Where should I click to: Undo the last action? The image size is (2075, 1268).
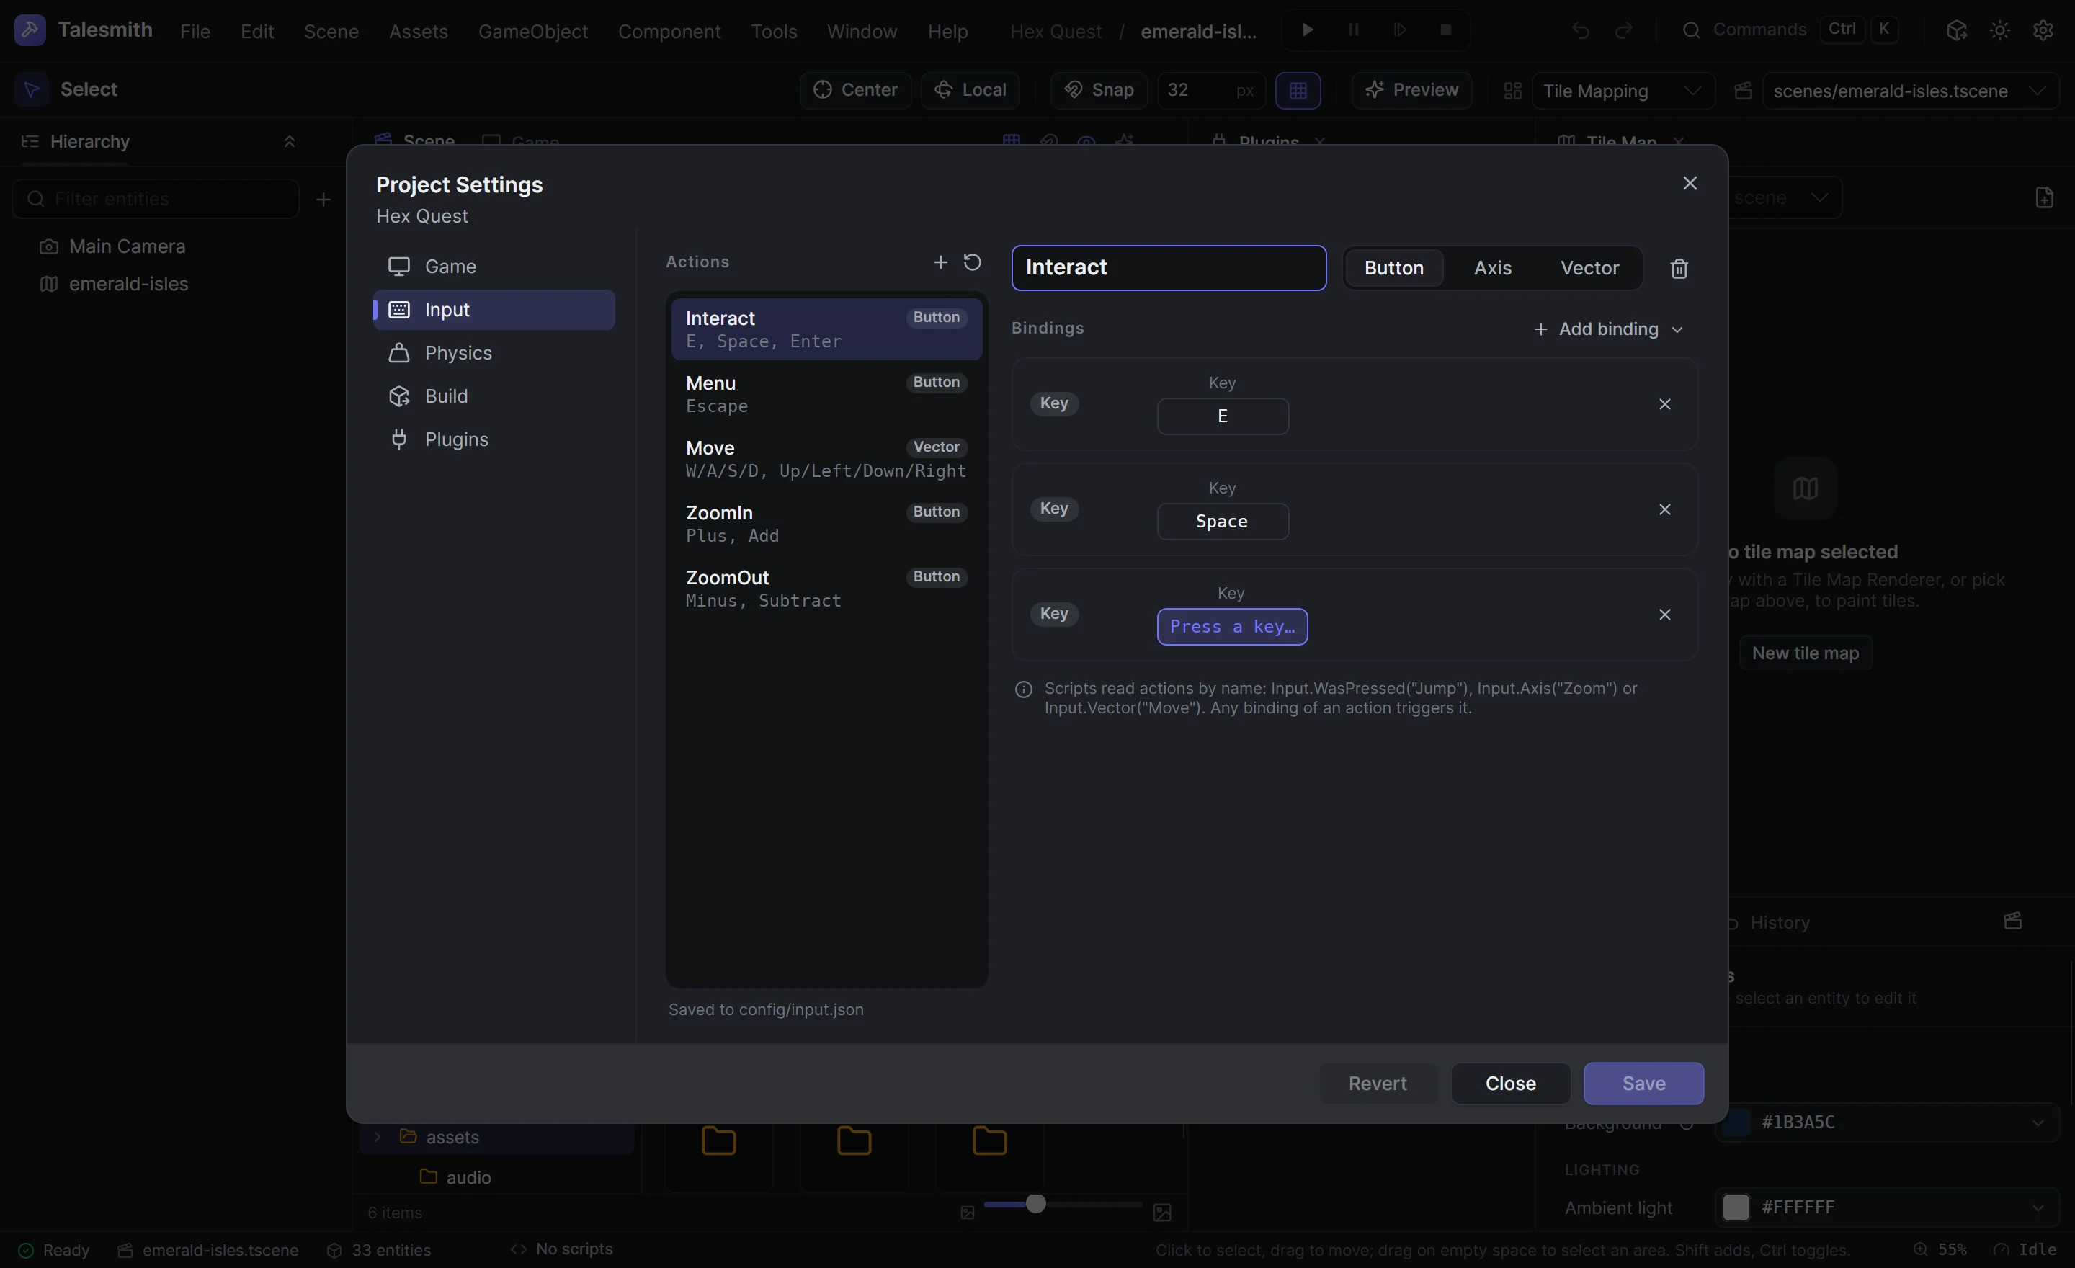pyautogui.click(x=1580, y=30)
